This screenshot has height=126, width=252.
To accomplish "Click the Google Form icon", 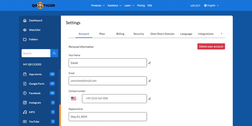I will click(25, 83).
